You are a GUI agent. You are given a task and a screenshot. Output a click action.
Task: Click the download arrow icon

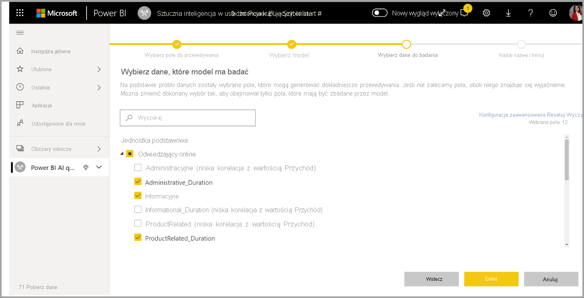click(x=508, y=13)
